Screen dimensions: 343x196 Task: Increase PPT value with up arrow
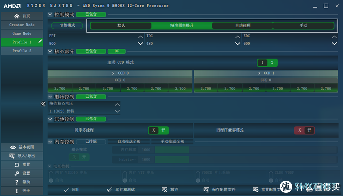point(140,37)
